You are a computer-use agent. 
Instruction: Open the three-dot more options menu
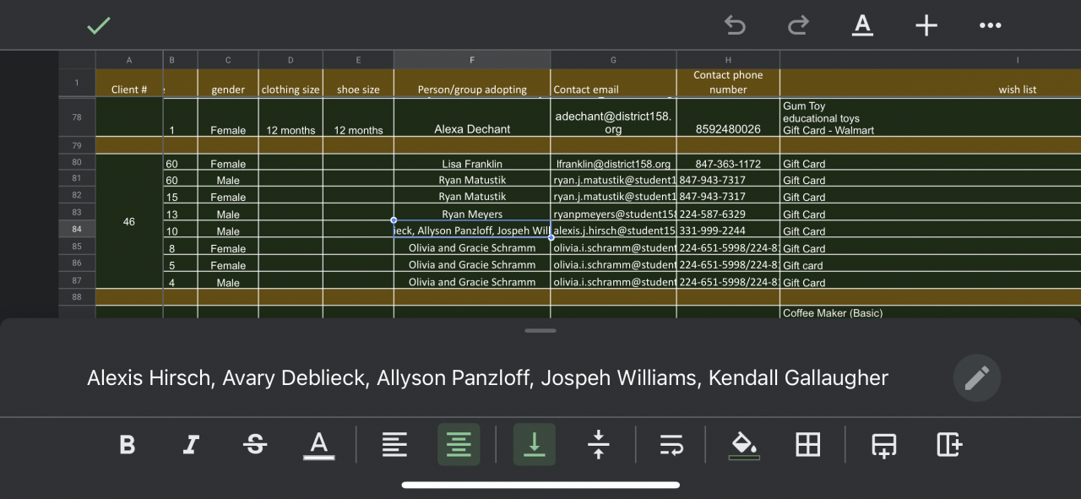pyautogui.click(x=990, y=25)
